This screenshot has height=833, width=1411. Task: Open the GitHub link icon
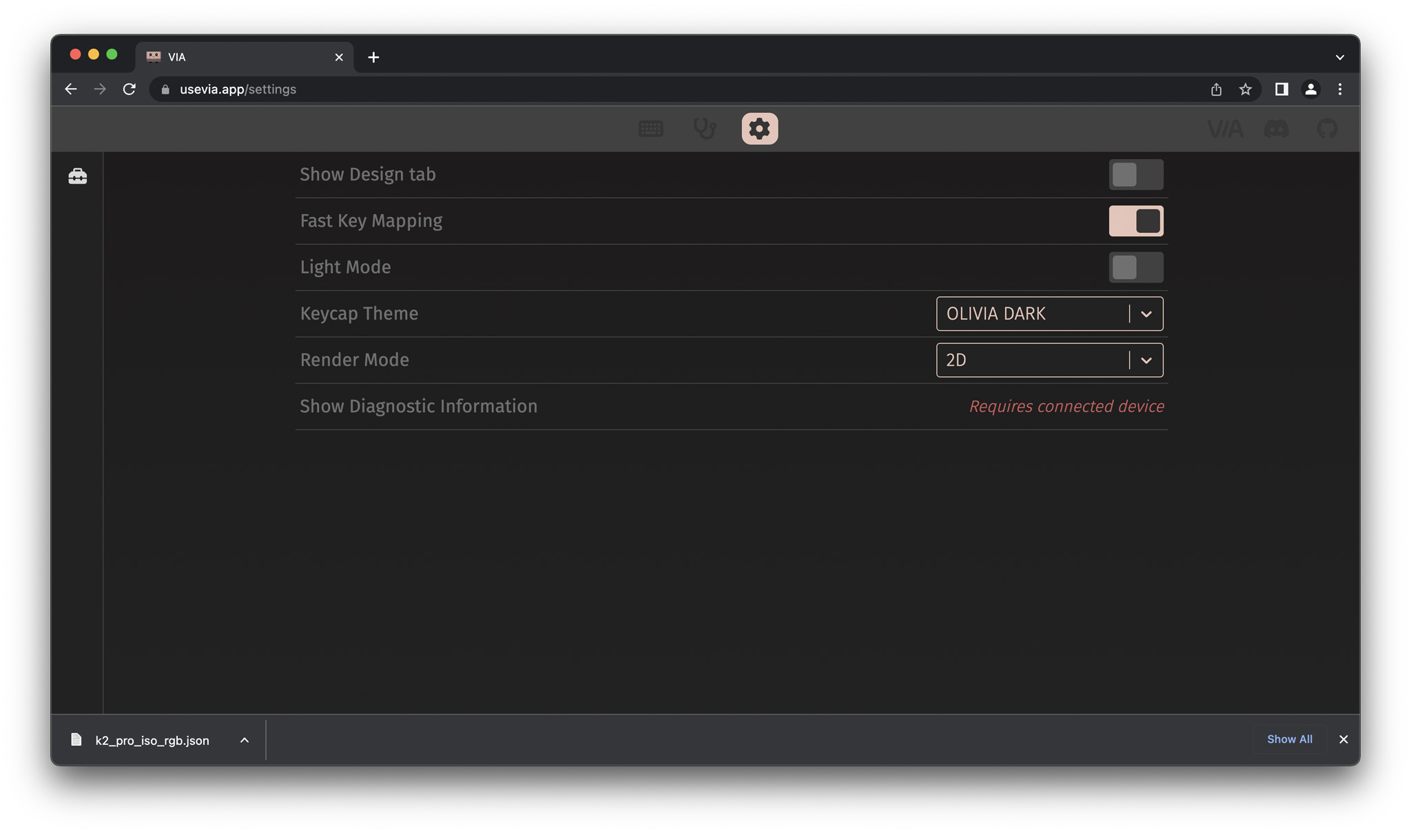pyautogui.click(x=1326, y=129)
